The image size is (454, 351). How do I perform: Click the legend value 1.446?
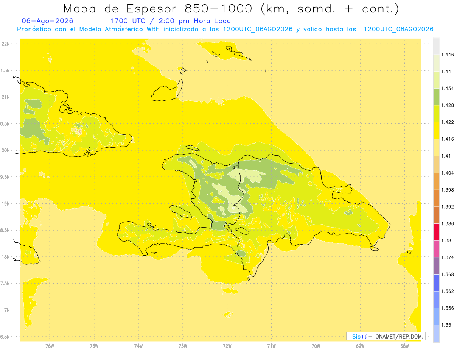coord(448,55)
